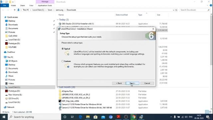Open the Mail app on taskbar
Image resolution: width=213 pixels, height=120 pixels.
(103, 117)
